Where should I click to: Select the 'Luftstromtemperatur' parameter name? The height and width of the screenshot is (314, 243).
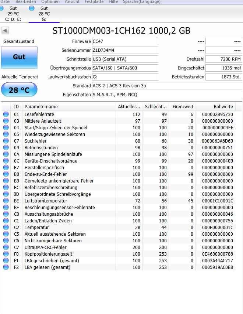point(46,201)
